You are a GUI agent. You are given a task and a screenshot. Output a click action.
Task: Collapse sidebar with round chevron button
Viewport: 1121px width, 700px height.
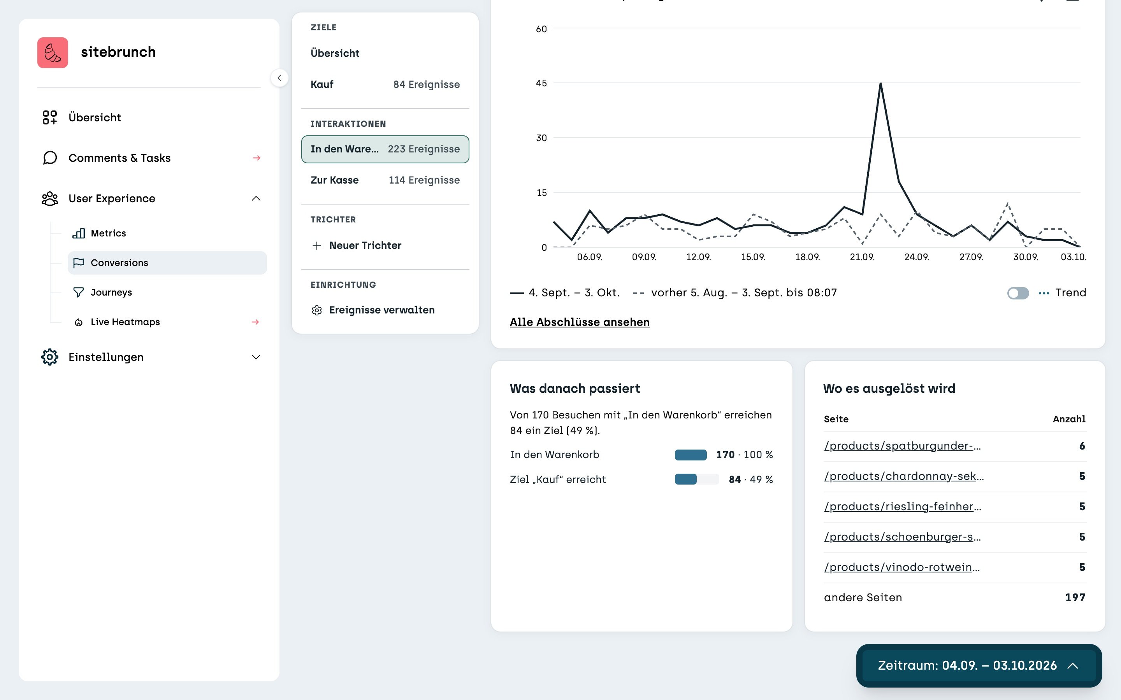pos(279,78)
